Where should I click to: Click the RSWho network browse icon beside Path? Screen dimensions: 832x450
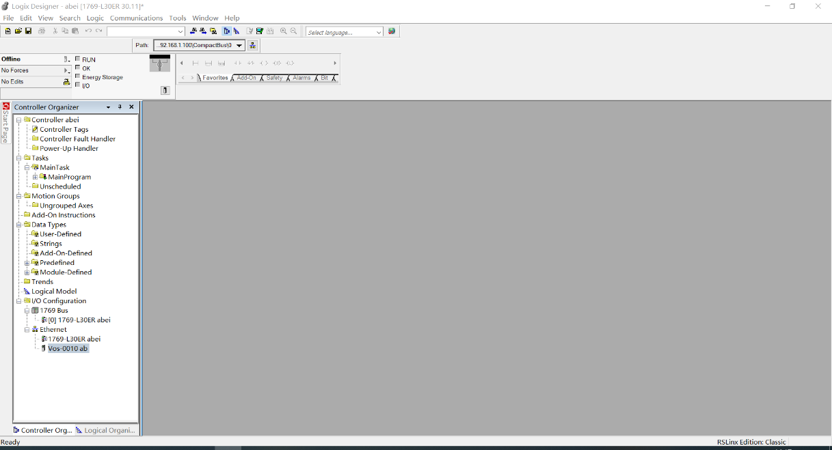pyautogui.click(x=253, y=46)
